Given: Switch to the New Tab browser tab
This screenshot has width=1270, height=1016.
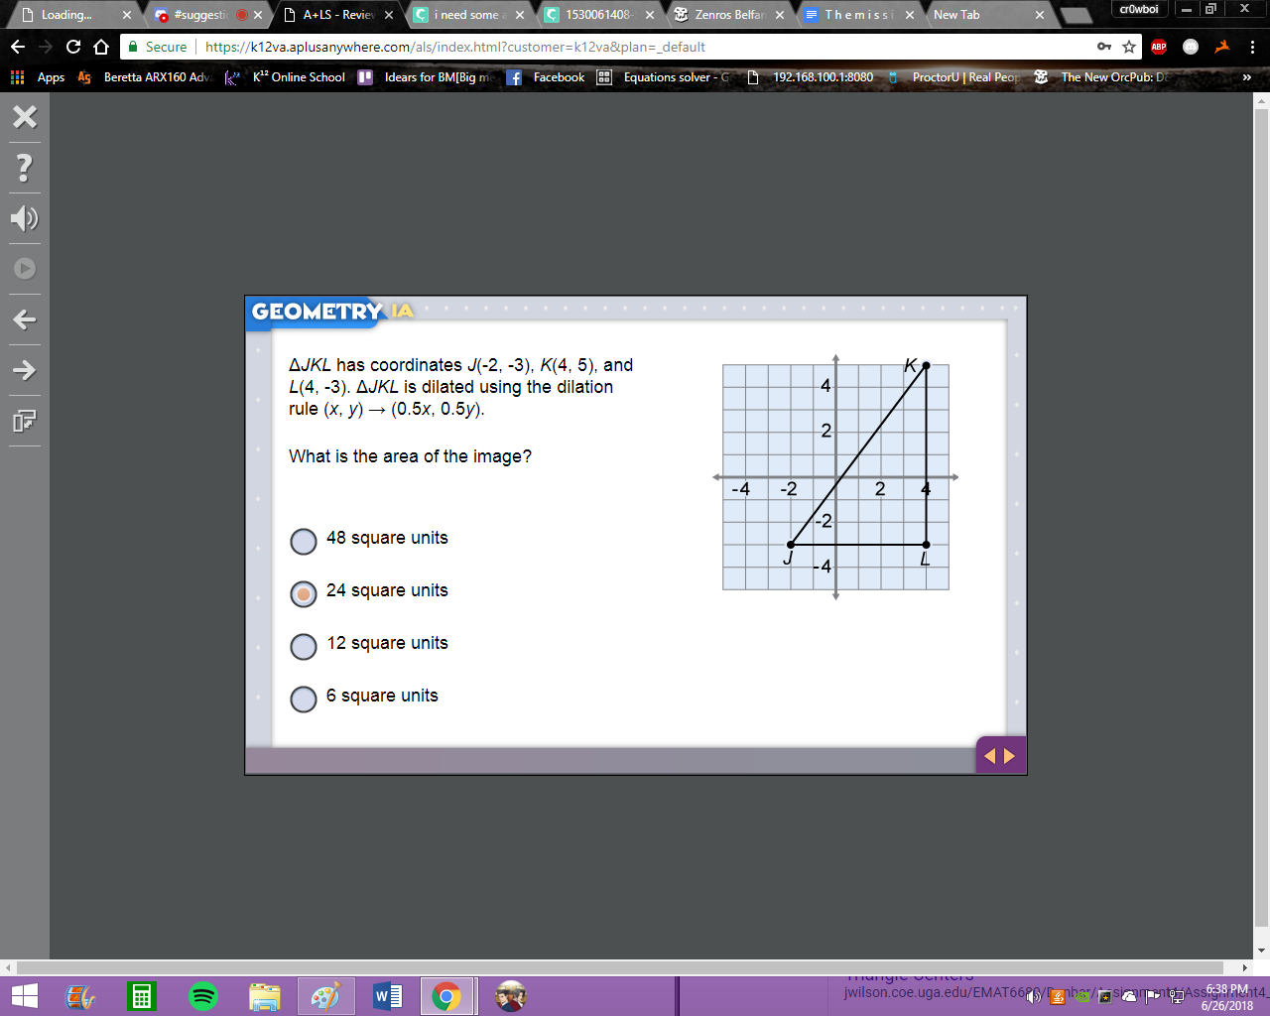Looking at the screenshot, I should tap(988, 15).
